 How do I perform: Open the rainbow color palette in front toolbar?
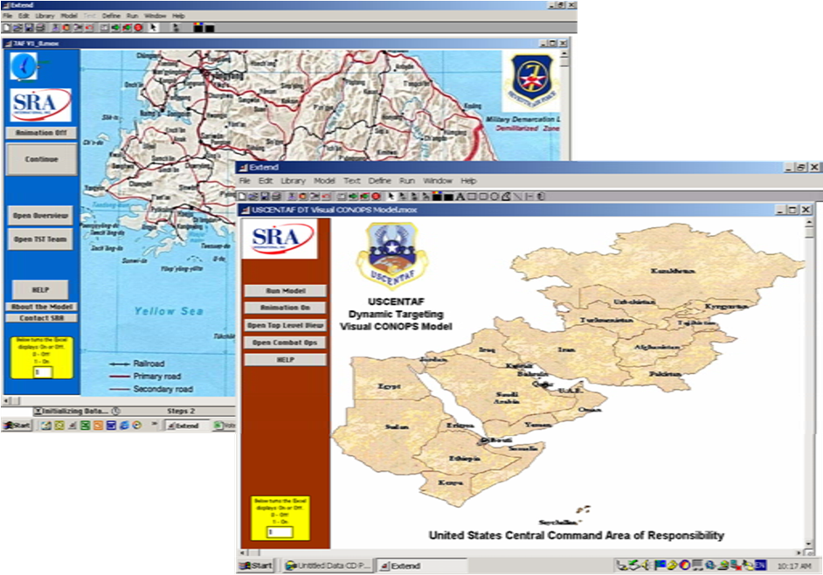point(436,197)
